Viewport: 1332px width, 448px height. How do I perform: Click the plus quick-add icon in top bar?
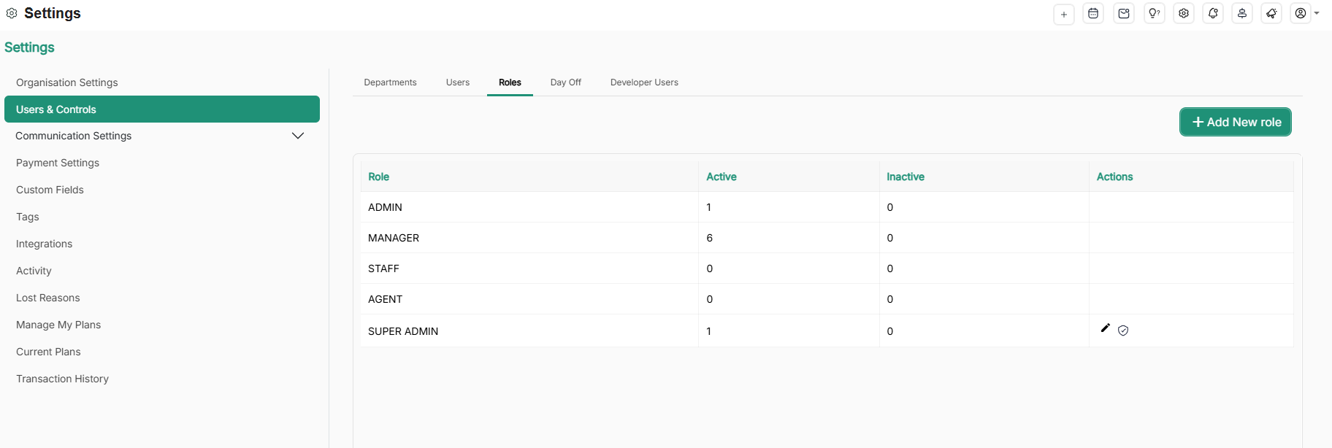point(1063,14)
